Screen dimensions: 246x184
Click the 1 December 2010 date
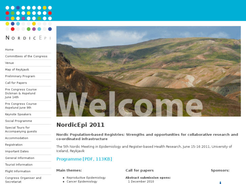click(141, 182)
